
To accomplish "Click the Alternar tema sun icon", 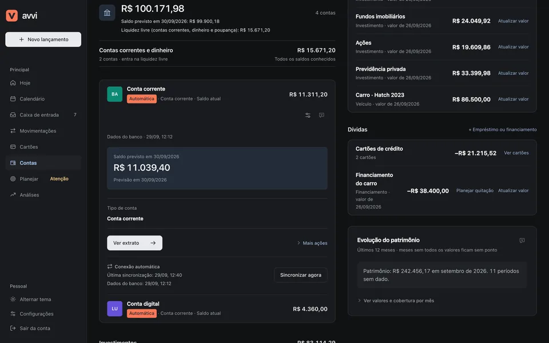I will click(13, 299).
